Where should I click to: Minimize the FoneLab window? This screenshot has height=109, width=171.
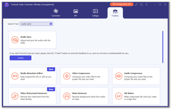pos(155,5)
